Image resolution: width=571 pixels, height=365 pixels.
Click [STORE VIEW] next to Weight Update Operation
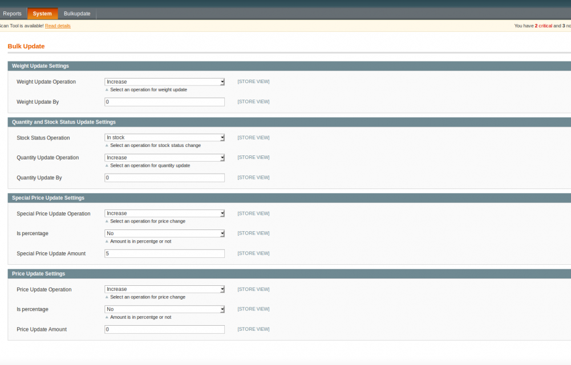click(x=253, y=81)
